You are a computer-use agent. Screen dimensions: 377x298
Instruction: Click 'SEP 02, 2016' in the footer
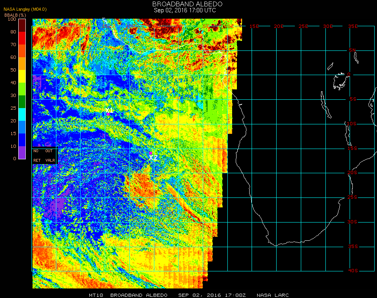click(x=200, y=295)
